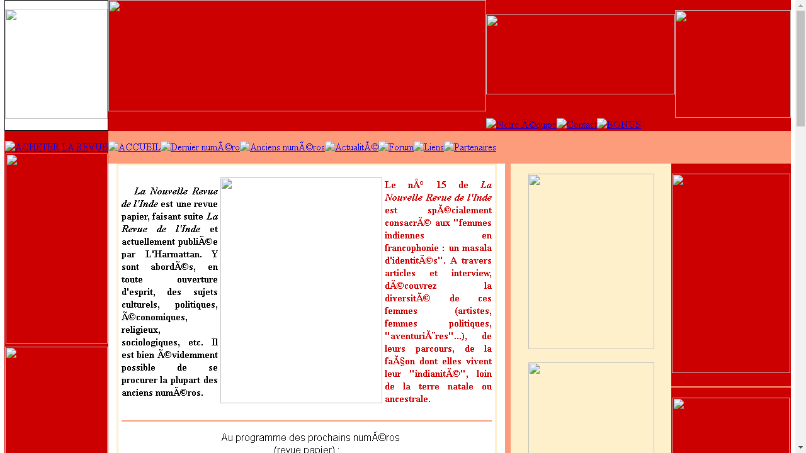Click the broken icon beside BONUS link

pyautogui.click(x=602, y=124)
